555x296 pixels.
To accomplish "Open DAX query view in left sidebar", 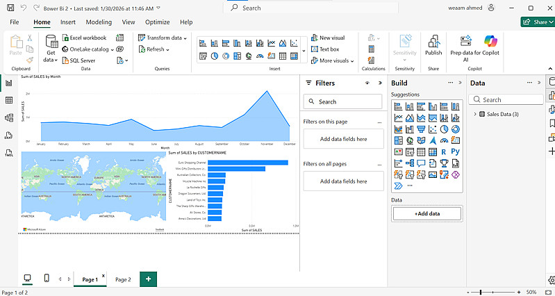I will tap(9, 135).
